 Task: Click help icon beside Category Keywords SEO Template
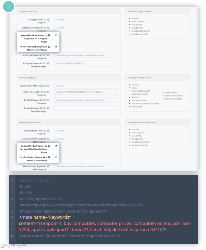[48, 55]
